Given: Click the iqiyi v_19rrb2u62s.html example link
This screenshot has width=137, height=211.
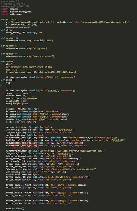Looking at the screenshot, I should [x=41, y=72].
